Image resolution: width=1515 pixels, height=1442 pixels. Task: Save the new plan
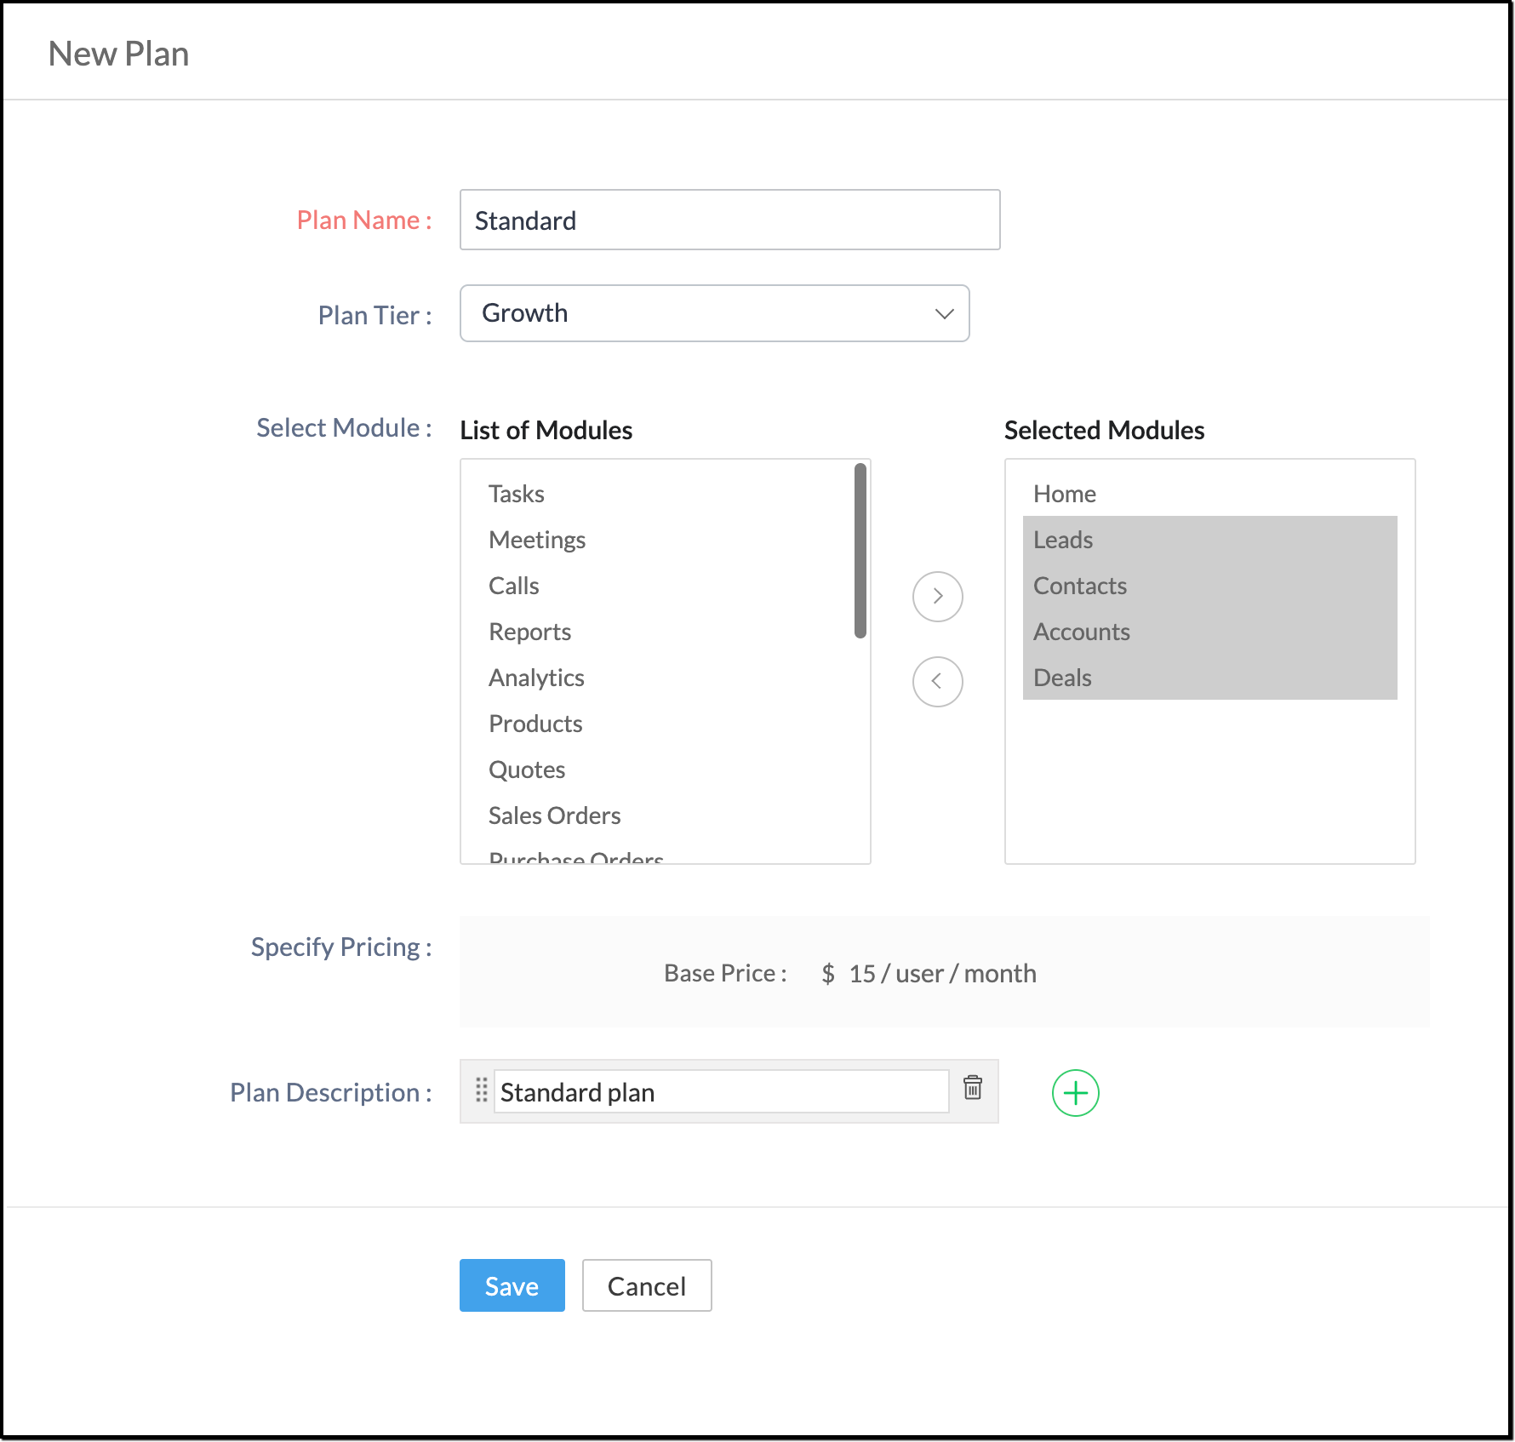[x=512, y=1285]
